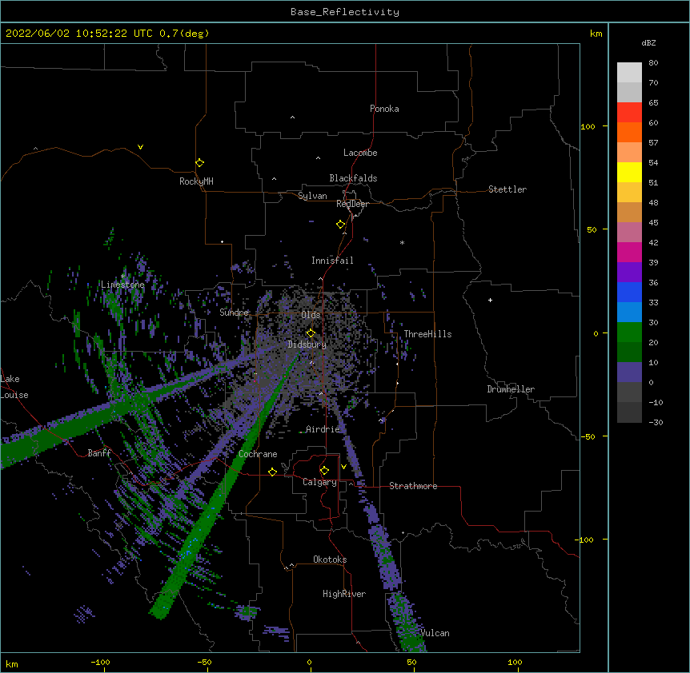Click the white plus marker north of Drumheller
690x673 pixels.
pyautogui.click(x=490, y=300)
